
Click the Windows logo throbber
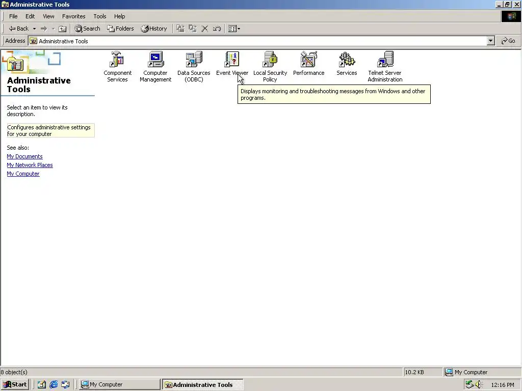(x=511, y=16)
